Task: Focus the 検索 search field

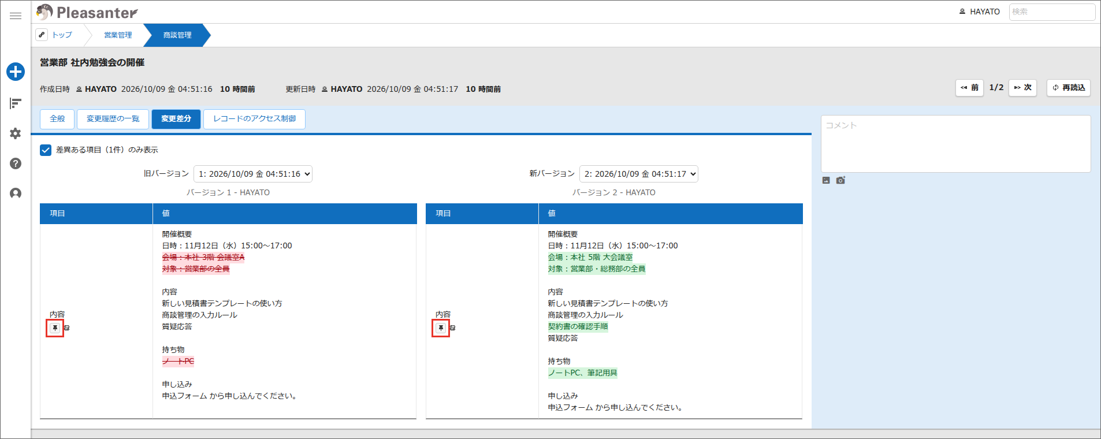Action: coord(1052,12)
